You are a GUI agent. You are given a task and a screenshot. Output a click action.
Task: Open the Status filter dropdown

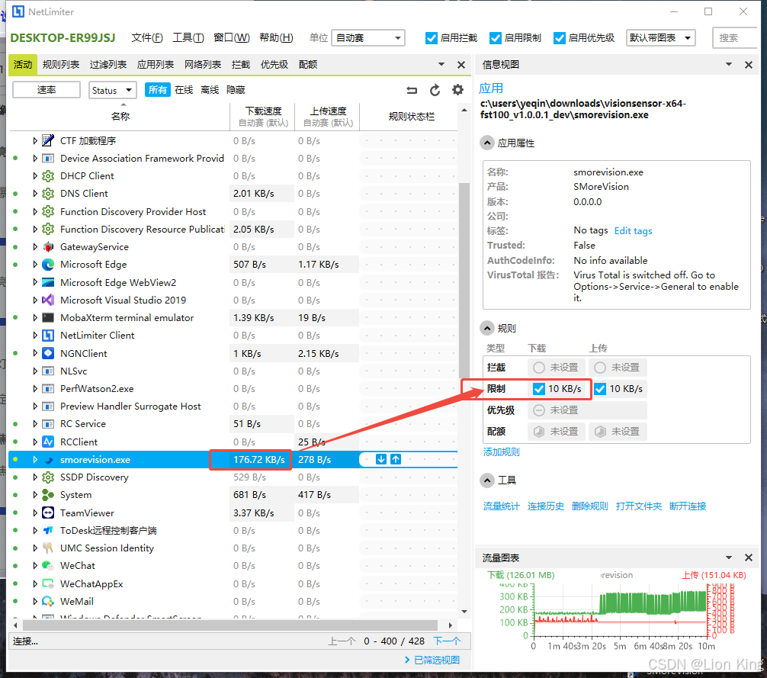coord(112,90)
